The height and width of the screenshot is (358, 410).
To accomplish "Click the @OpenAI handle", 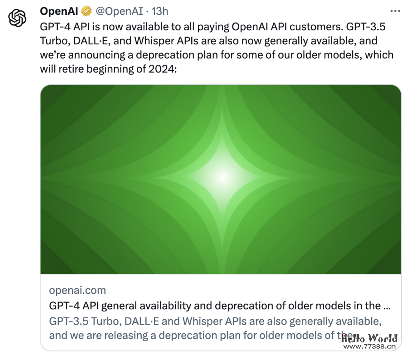I will [x=118, y=11].
